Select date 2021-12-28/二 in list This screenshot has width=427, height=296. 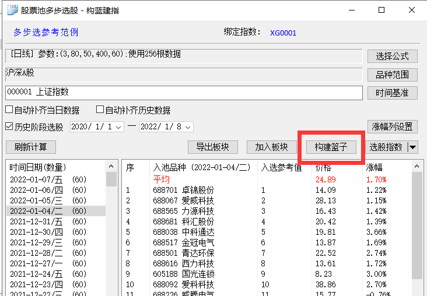click(x=56, y=253)
